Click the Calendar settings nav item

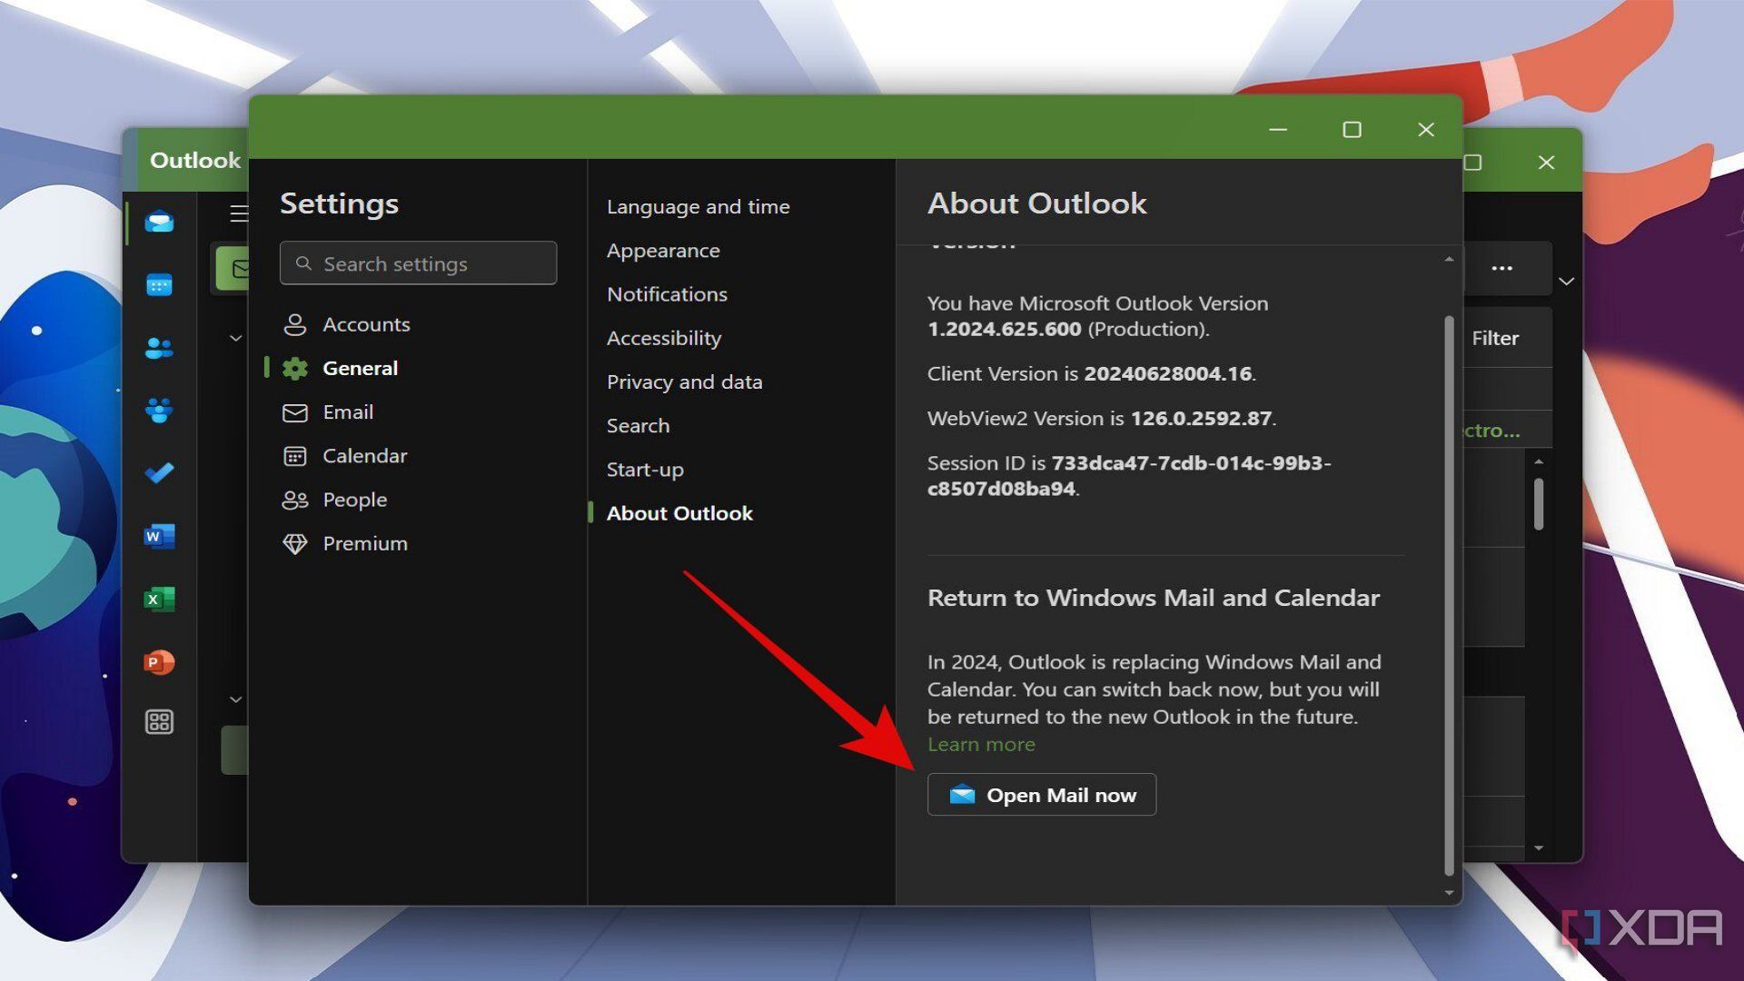coord(365,454)
